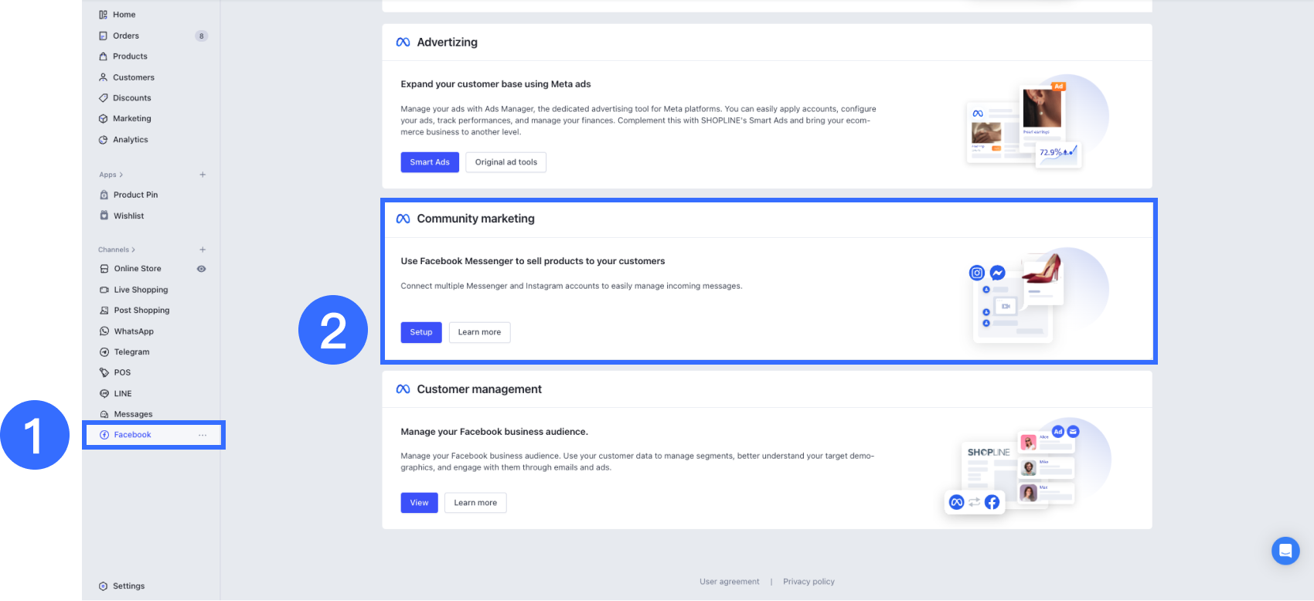
Task: Open Live Shopping channel
Action: tap(141, 290)
